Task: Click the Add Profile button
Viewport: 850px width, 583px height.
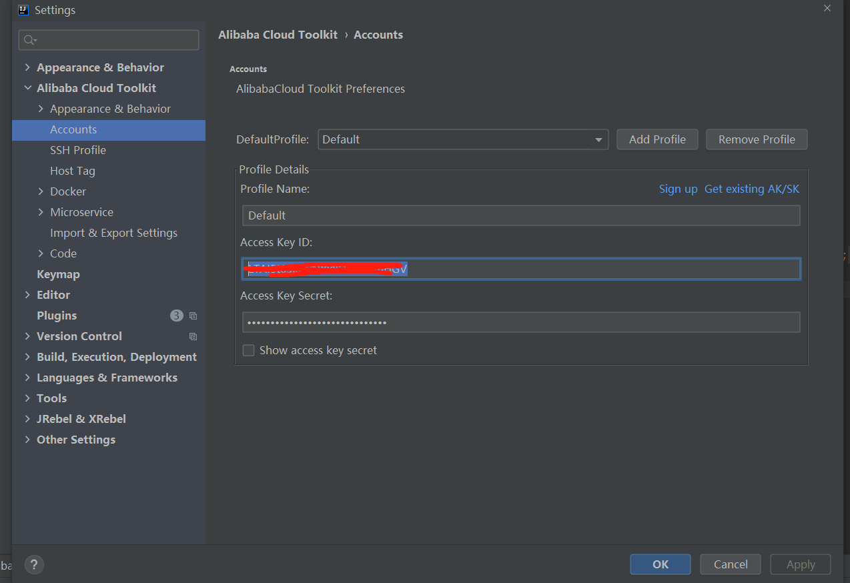Action: (657, 139)
